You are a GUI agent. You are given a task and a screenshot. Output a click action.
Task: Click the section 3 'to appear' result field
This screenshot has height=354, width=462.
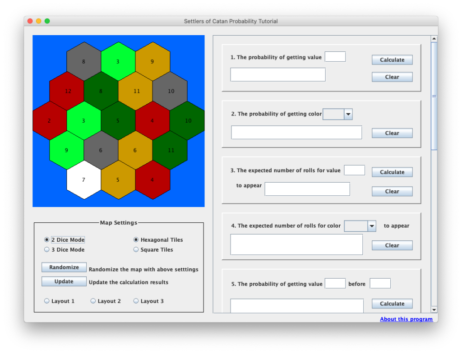click(307, 189)
